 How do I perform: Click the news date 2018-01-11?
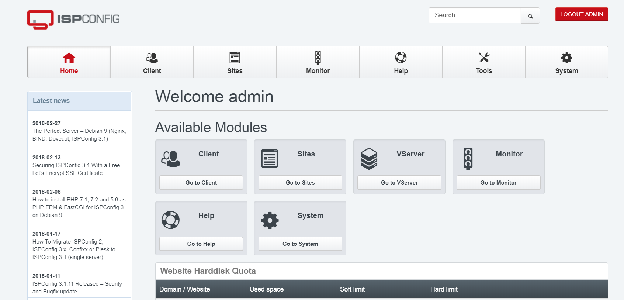[46, 276]
